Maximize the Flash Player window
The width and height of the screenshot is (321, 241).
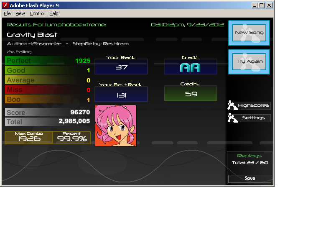click(262, 5)
